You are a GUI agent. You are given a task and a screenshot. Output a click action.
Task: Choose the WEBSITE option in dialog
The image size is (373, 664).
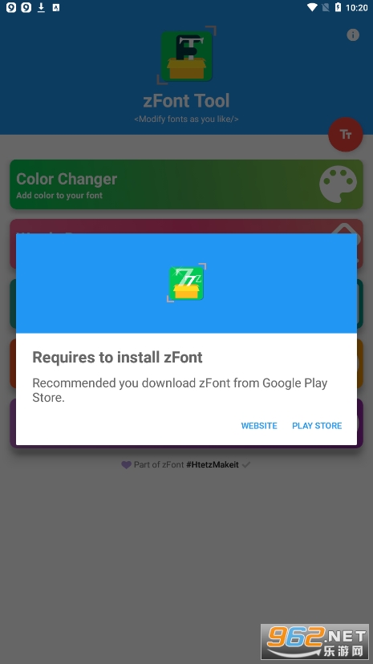click(x=259, y=426)
